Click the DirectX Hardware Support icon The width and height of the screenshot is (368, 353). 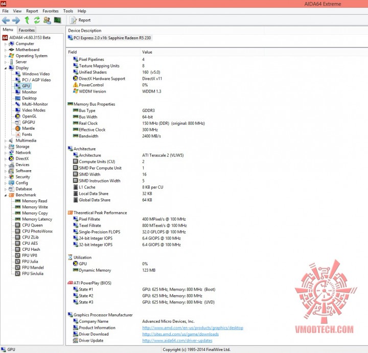pyautogui.click(x=75, y=78)
